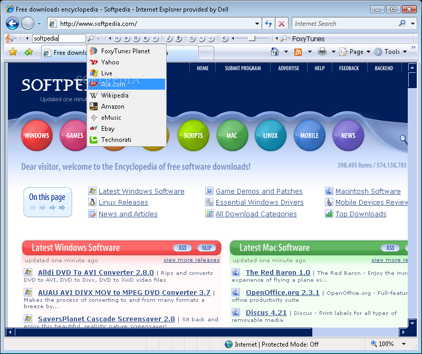Select Wikipedia in search engine list

point(126,95)
